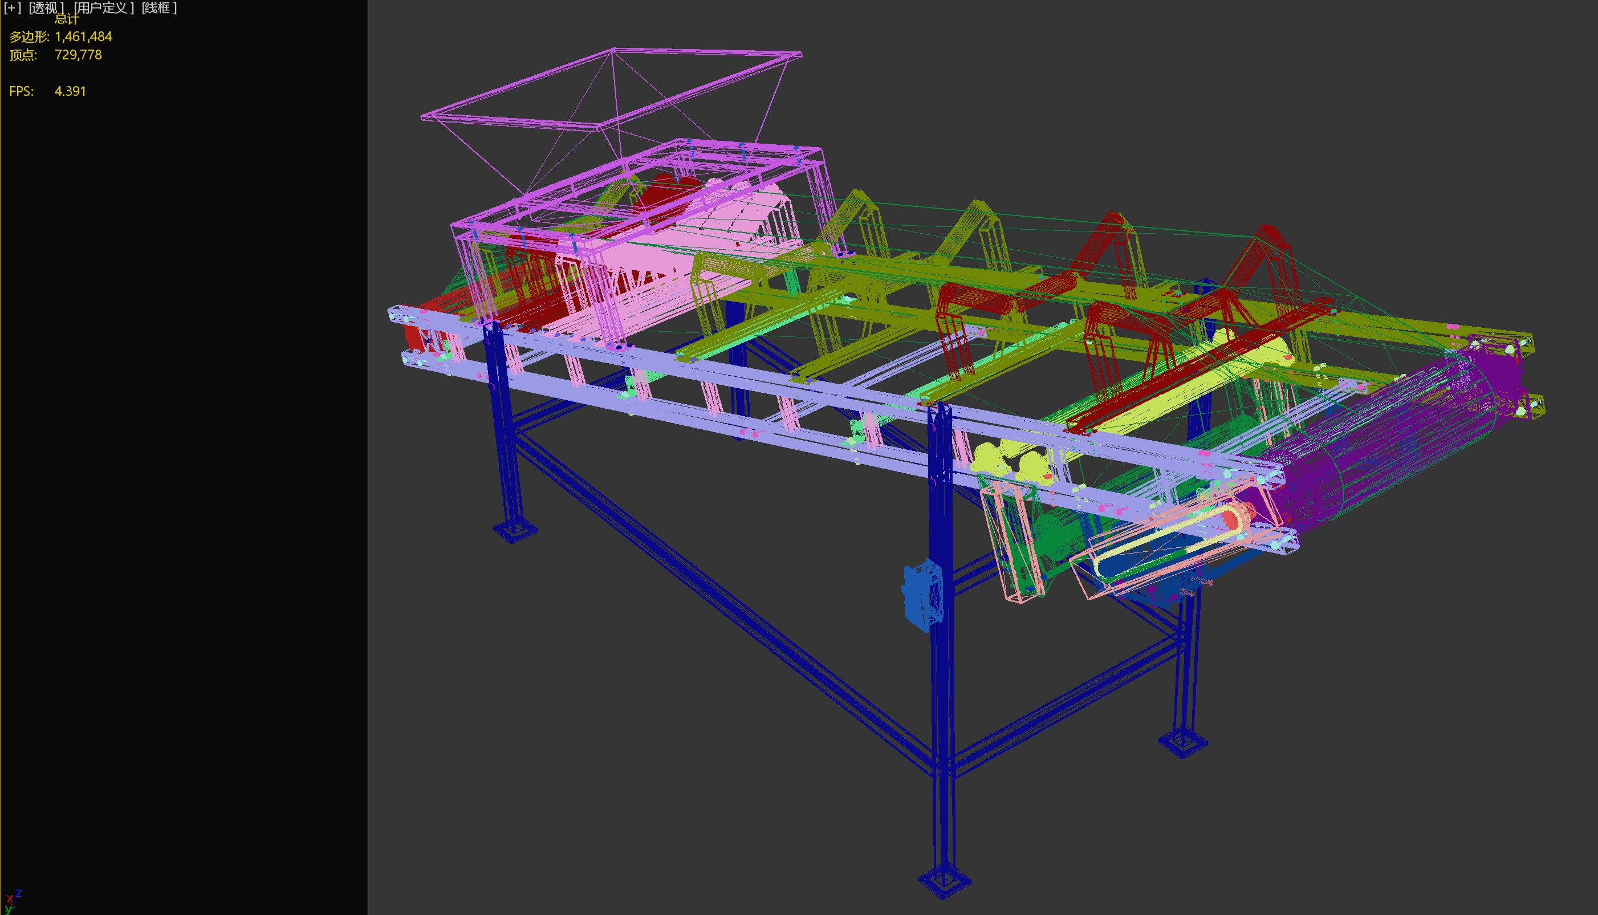1598x915 pixels.
Task: Open the 透视 viewport view menu
Action: pos(47,8)
